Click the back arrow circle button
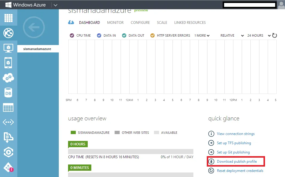The width and height of the screenshot is (285, 177). [34, 27]
